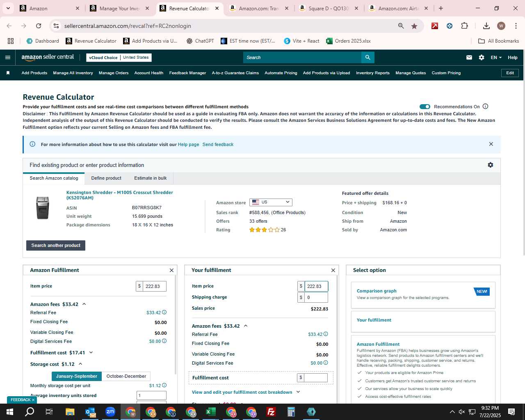This screenshot has width=525, height=420.
Task: Open Zoom app from taskbar
Action: [x=110, y=412]
